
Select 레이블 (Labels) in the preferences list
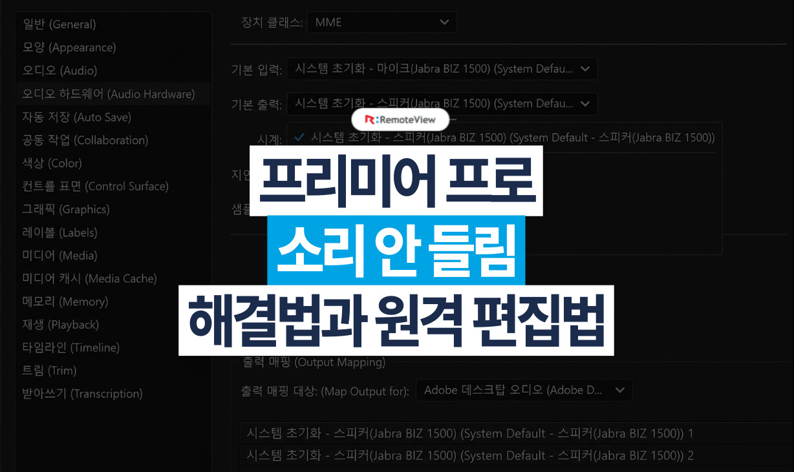(x=59, y=232)
